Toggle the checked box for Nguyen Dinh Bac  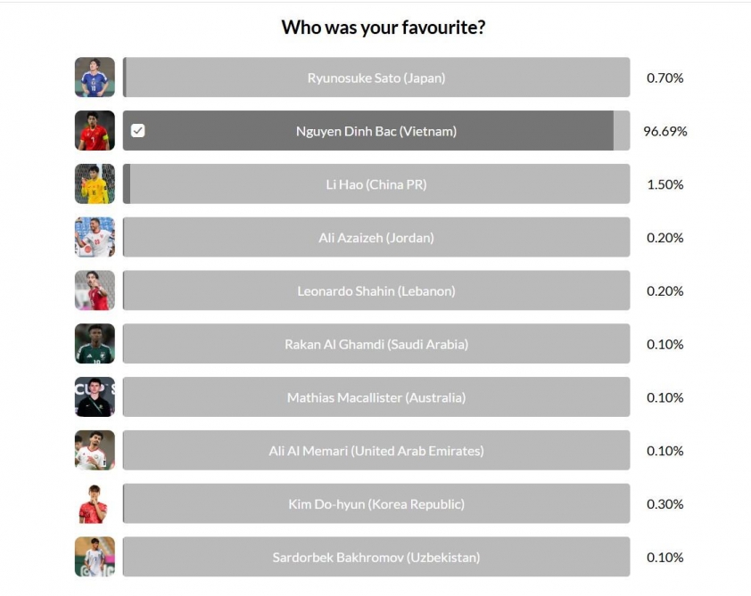(x=137, y=131)
